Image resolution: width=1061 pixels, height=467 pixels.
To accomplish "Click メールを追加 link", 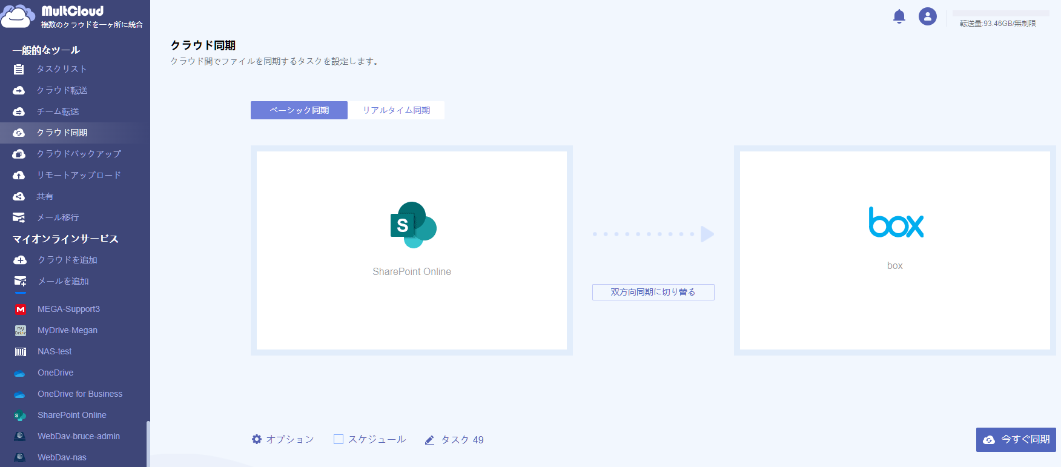I will pos(64,281).
